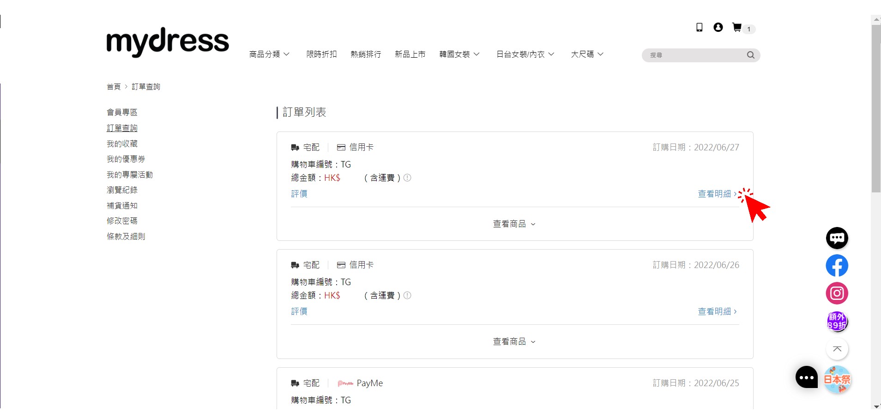The image size is (881, 412).
Task: Click 評價 for the 2022/06/27 order
Action: pyautogui.click(x=299, y=194)
